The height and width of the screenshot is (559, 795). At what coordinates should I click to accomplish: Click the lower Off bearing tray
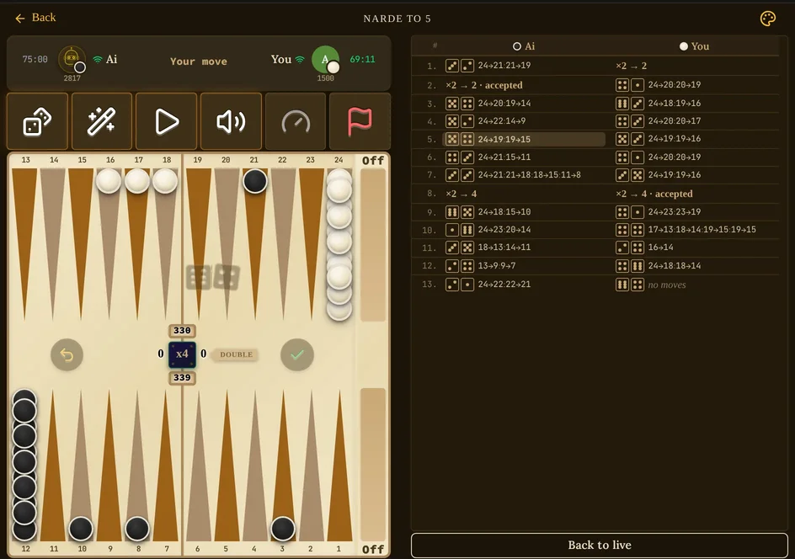(373, 465)
